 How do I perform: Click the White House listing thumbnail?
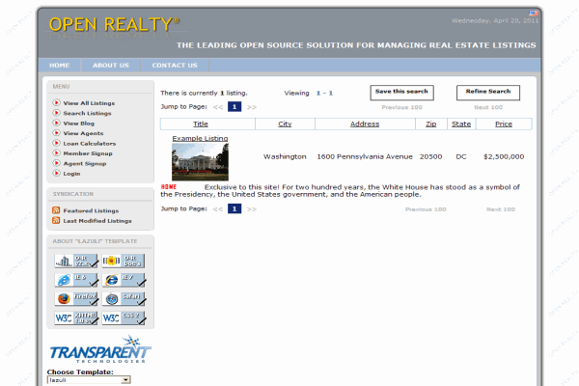point(200,161)
